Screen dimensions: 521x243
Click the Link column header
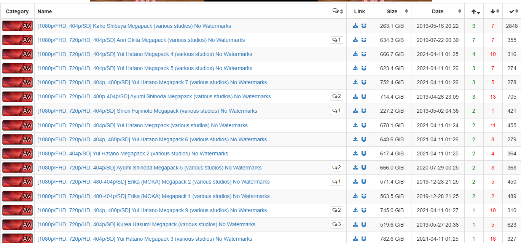pos(360,11)
